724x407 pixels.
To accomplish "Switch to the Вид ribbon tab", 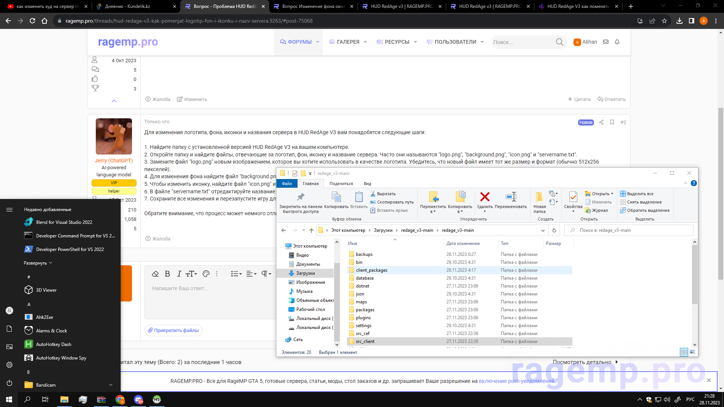I will [367, 184].
